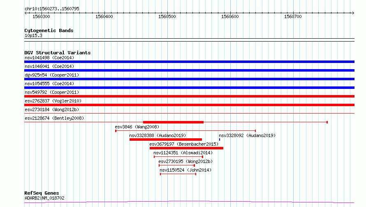Click the nsv549792 (Cooper2011) label
Screen dimensions: 366x207
(x=52, y=92)
